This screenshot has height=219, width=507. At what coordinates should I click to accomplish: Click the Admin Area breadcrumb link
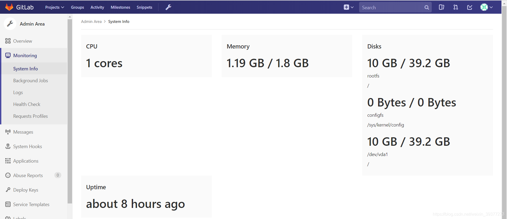click(91, 22)
